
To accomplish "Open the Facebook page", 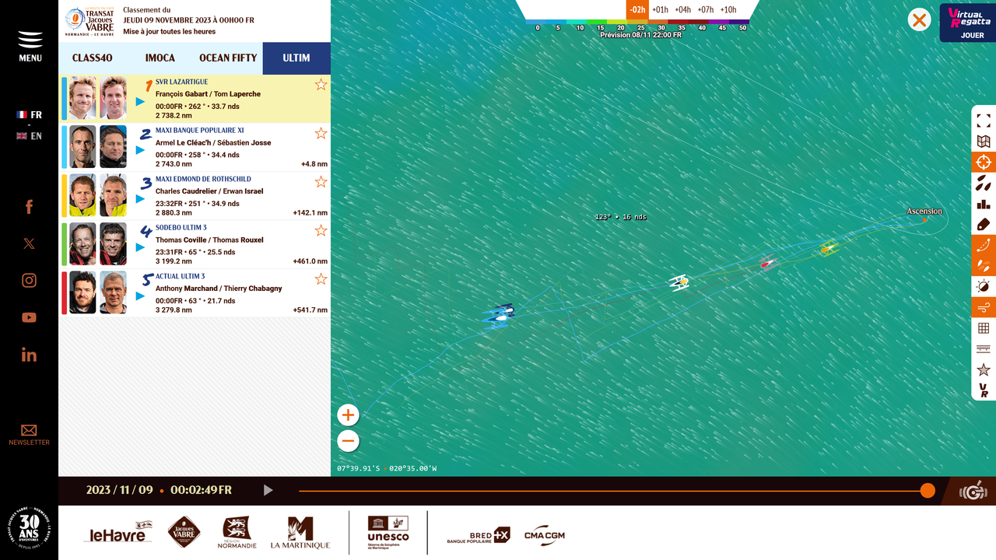I will [29, 206].
